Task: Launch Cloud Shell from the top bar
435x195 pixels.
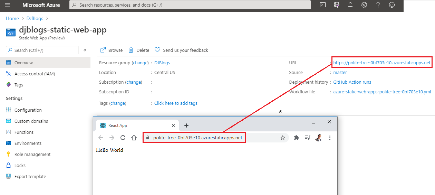Action: pyautogui.click(x=323, y=5)
